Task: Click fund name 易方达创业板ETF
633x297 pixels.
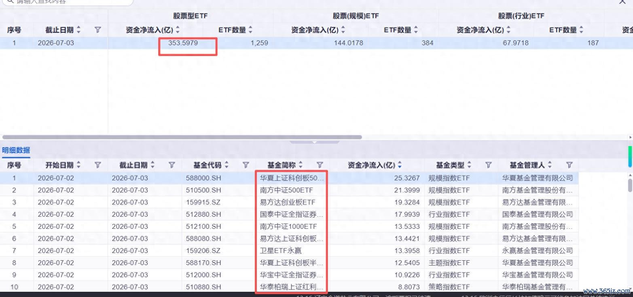Action: tap(287, 202)
